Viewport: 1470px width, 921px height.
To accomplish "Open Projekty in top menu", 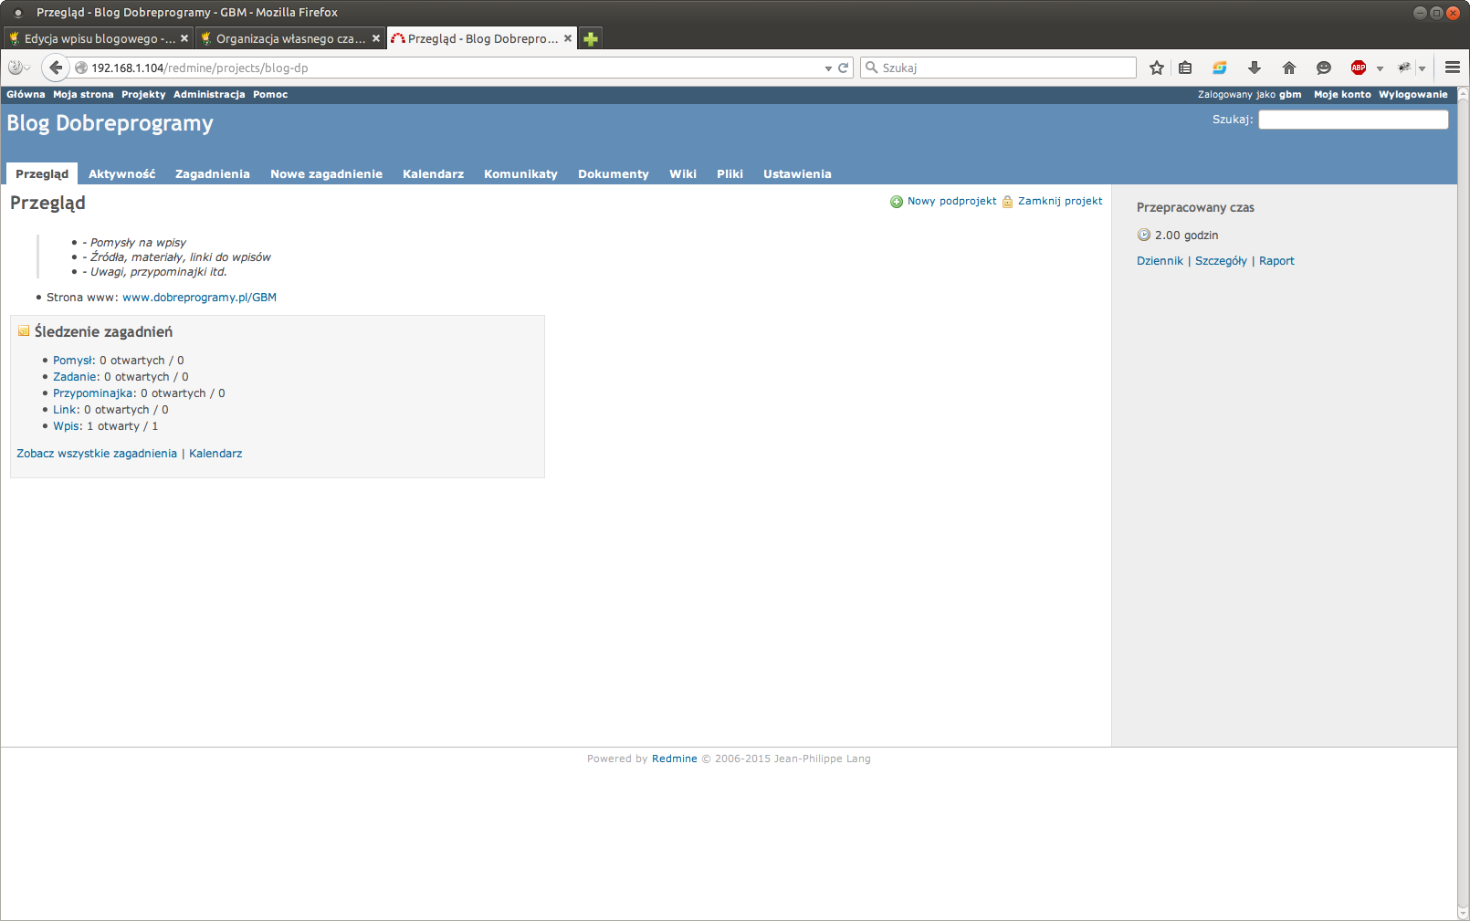I will tap(143, 94).
